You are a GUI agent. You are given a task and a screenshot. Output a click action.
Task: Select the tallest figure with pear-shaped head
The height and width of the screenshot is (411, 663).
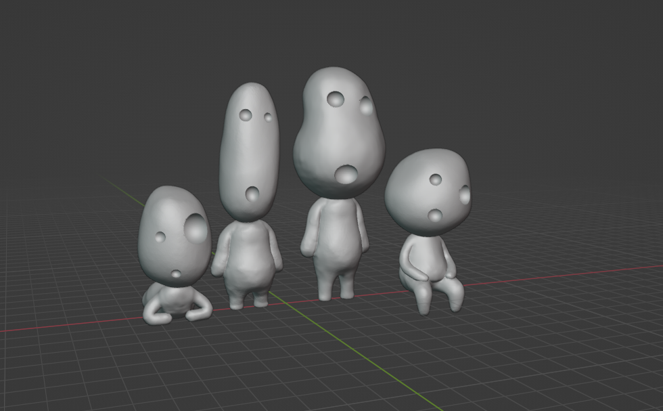click(338, 183)
